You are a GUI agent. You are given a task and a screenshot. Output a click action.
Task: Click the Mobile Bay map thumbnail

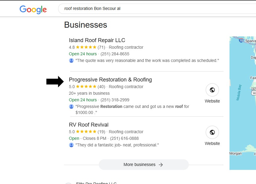(x=243, y=102)
